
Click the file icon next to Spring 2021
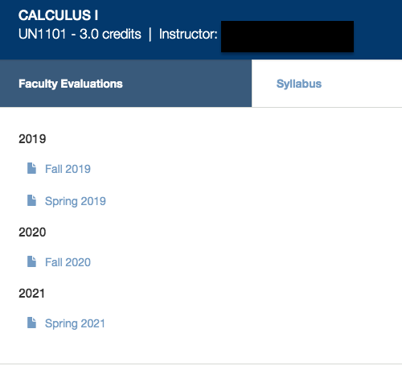31,323
